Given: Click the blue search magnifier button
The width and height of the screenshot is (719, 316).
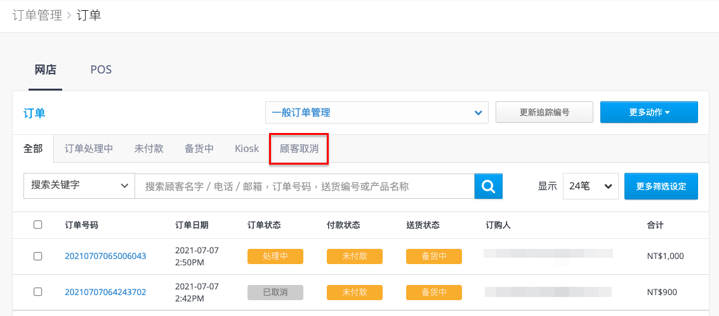Looking at the screenshot, I should point(489,186).
